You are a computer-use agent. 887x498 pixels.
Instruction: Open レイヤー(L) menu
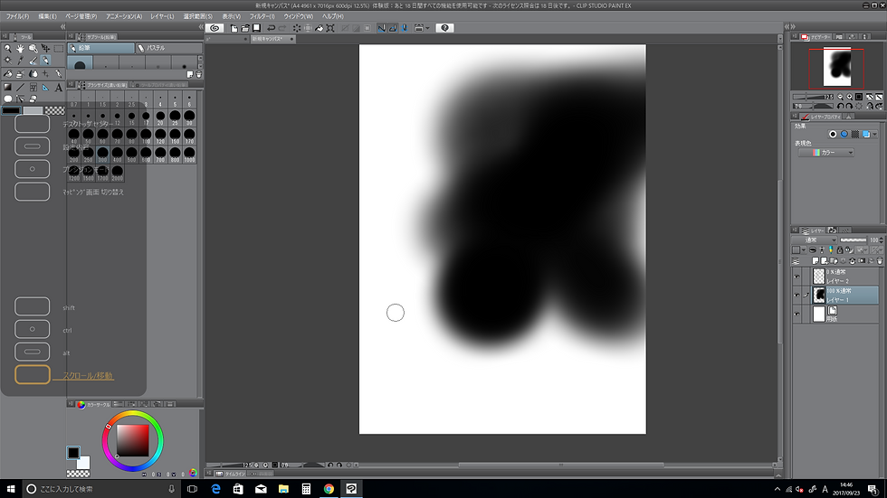pos(162,16)
